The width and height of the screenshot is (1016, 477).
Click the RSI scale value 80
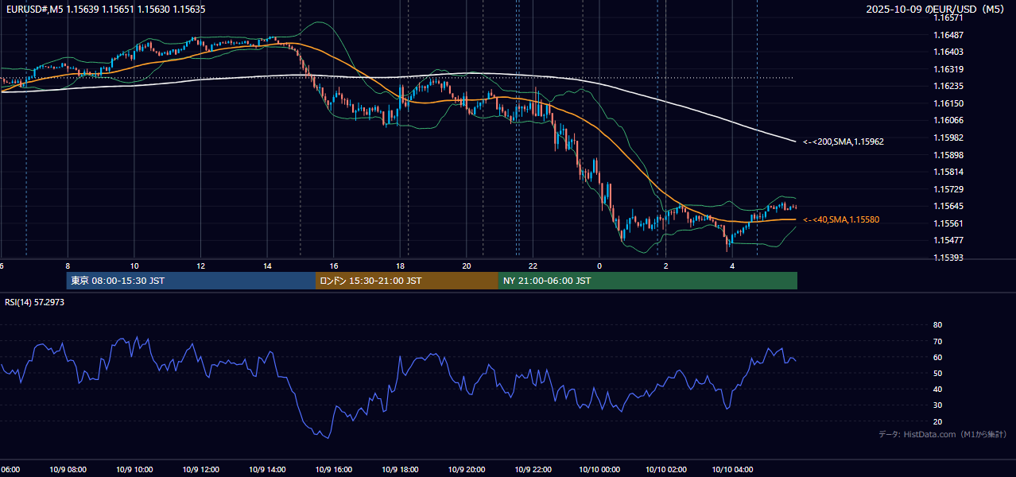pos(937,325)
